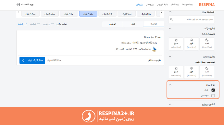The image size is (224, 125).
Task: Open the رزرو تور menu item
Action: point(139,5)
